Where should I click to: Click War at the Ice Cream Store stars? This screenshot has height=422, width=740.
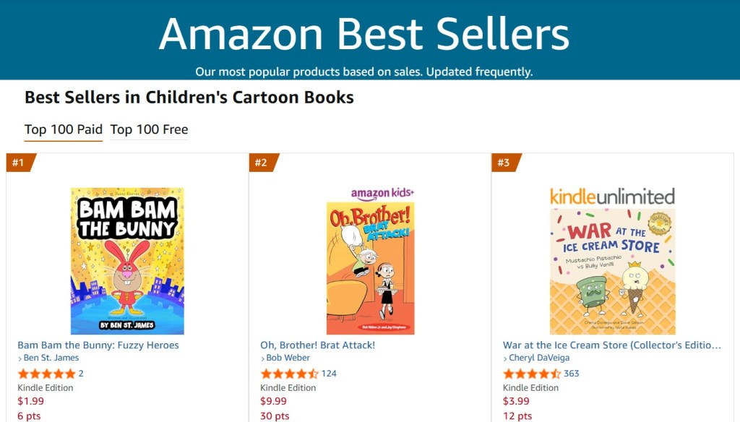pos(532,374)
